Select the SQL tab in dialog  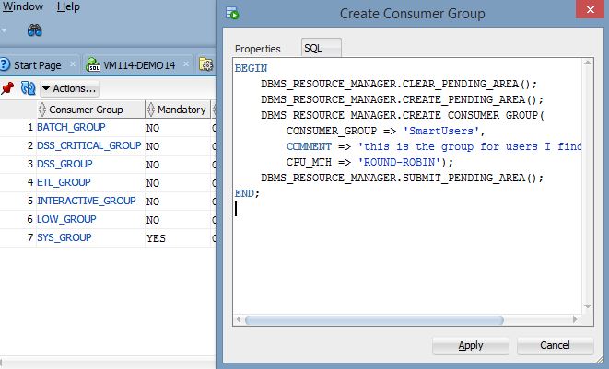point(322,48)
